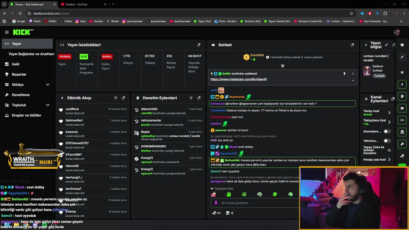Viewport: 409px width, 230px height.
Task: Pop out the Yayın İstatistikleri panel
Action: click(x=199, y=45)
